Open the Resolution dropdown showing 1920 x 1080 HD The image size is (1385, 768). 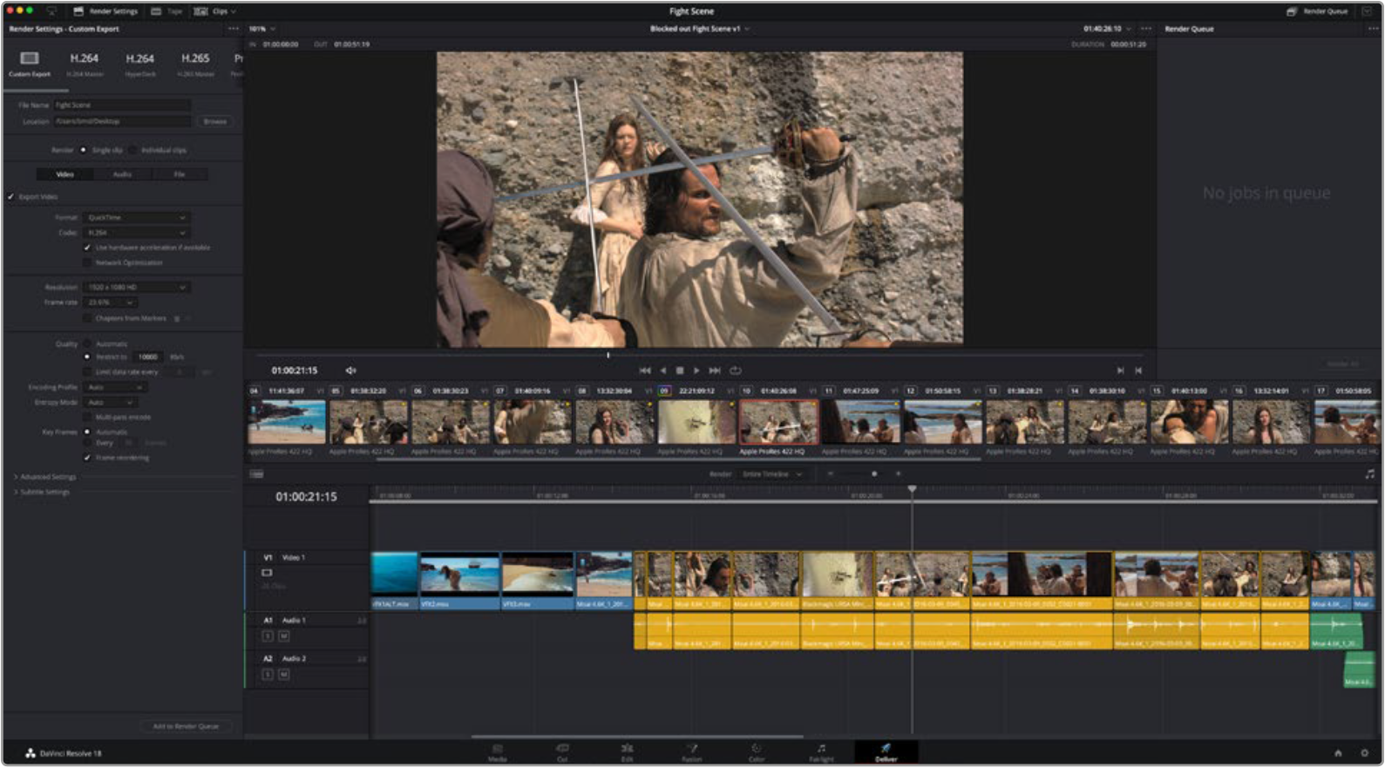[x=136, y=287]
